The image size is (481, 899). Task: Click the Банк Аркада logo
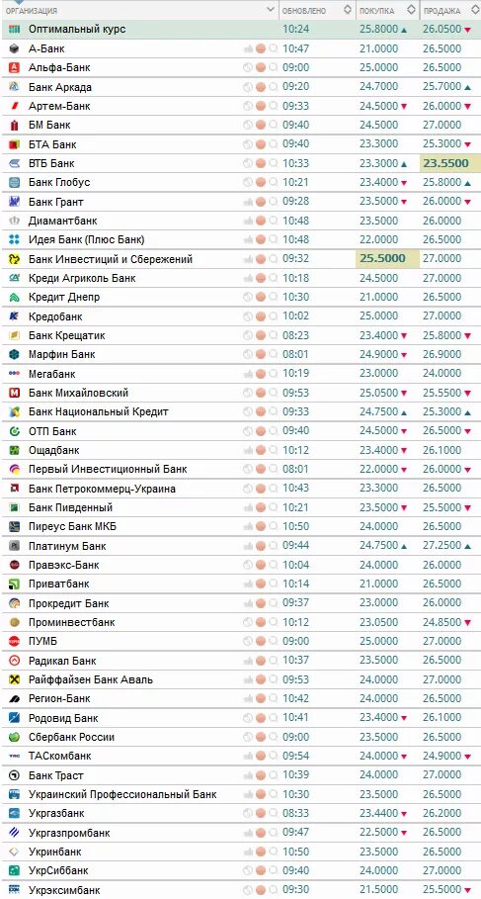pyautogui.click(x=14, y=87)
